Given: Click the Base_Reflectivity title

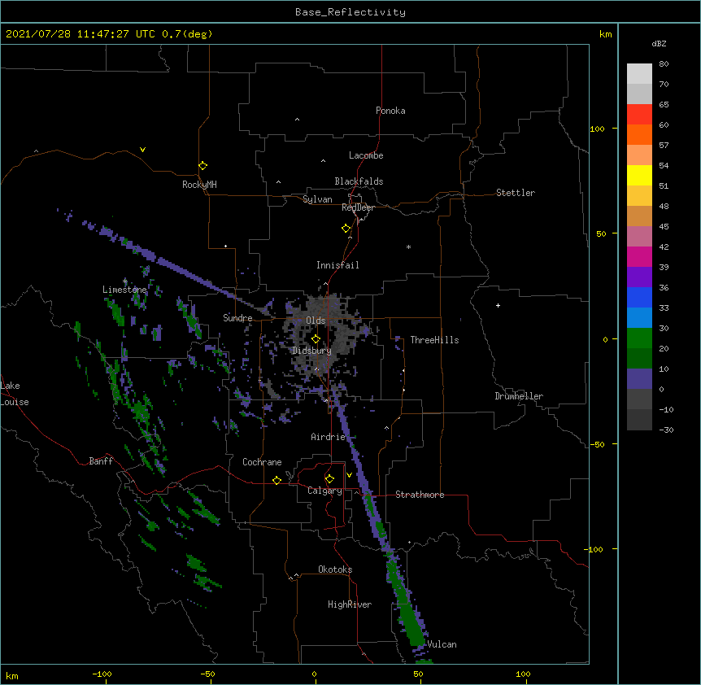Looking at the screenshot, I should (x=350, y=12).
